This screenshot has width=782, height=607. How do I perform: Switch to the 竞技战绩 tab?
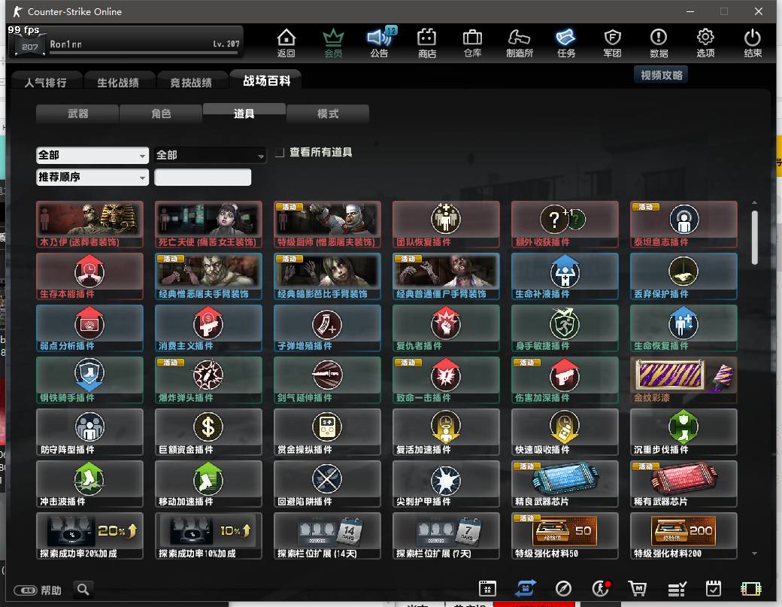pyautogui.click(x=191, y=82)
